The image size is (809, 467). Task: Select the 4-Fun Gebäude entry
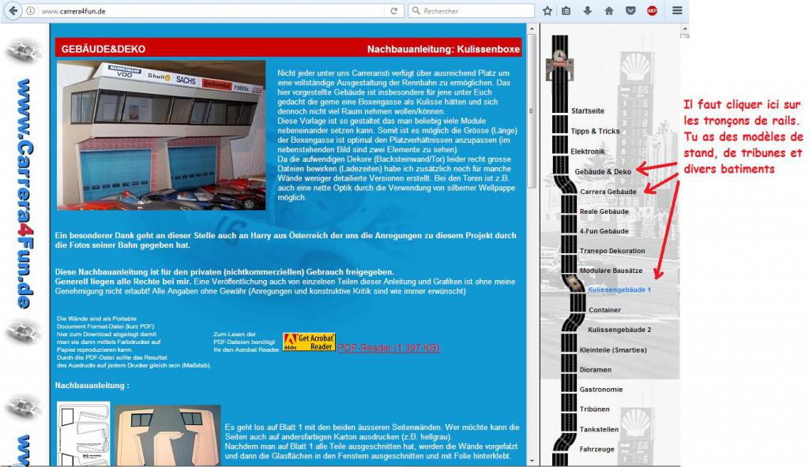[x=604, y=231]
